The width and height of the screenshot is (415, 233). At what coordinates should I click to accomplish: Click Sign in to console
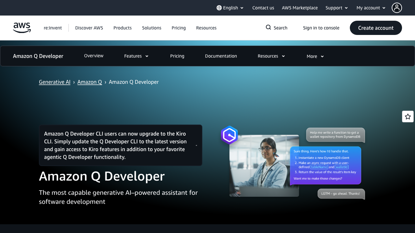pyautogui.click(x=321, y=28)
